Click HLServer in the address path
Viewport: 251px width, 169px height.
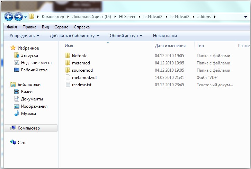click(x=127, y=17)
